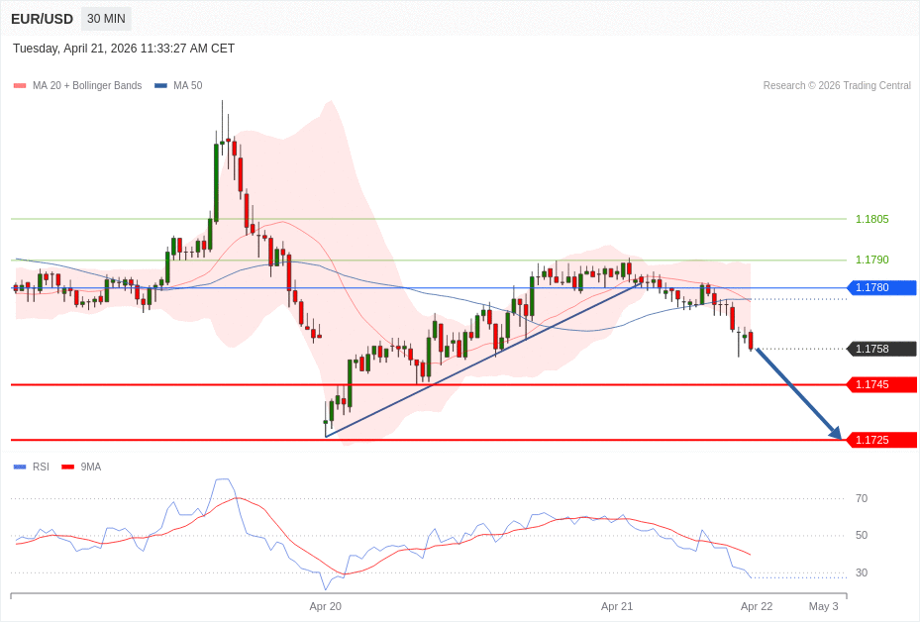920x623 pixels.
Task: Select the Apr 20 date on the time axis
Action: tap(325, 606)
